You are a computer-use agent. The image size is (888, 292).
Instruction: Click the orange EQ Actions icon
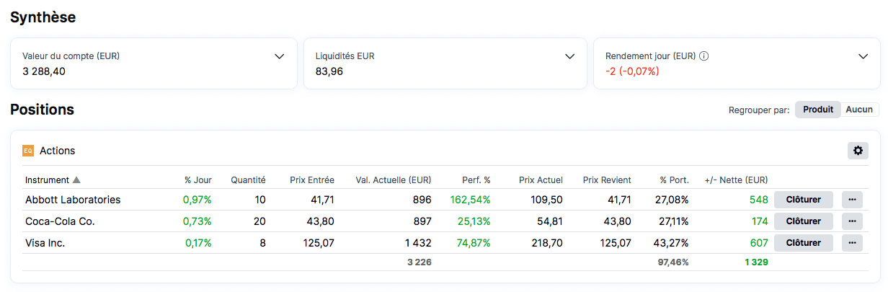[28, 151]
